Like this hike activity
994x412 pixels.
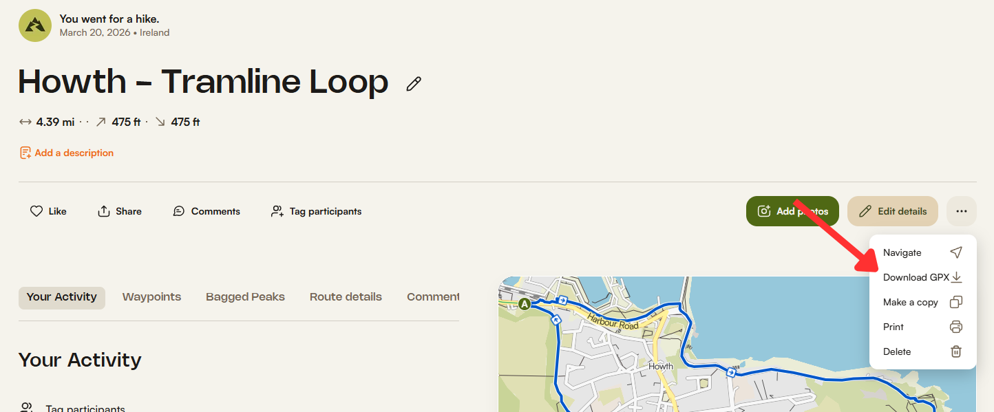(48, 211)
